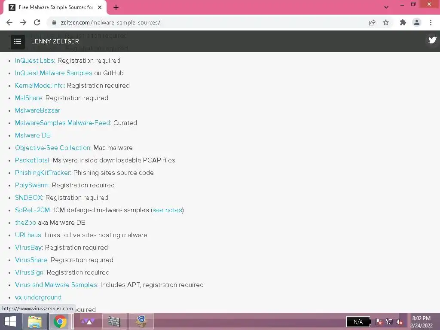This screenshot has width=440, height=330.
Task: Open the vx-underground link
Action: (x=38, y=297)
